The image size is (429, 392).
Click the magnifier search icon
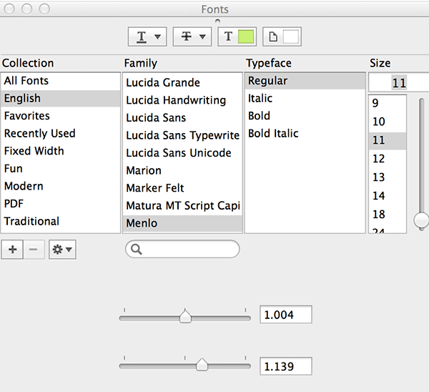(x=136, y=249)
